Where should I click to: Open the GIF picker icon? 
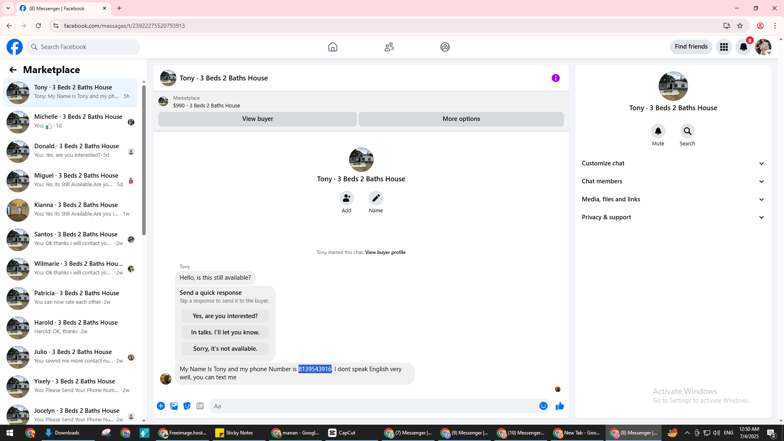[200, 406]
